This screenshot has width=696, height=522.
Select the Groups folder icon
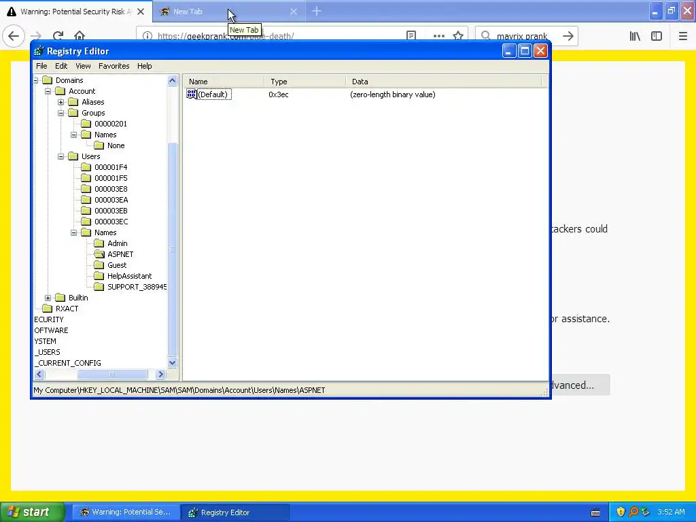click(x=73, y=113)
